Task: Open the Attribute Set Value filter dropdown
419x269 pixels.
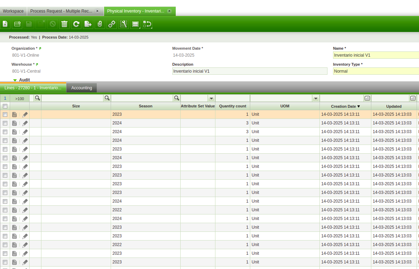Action: 211,98
